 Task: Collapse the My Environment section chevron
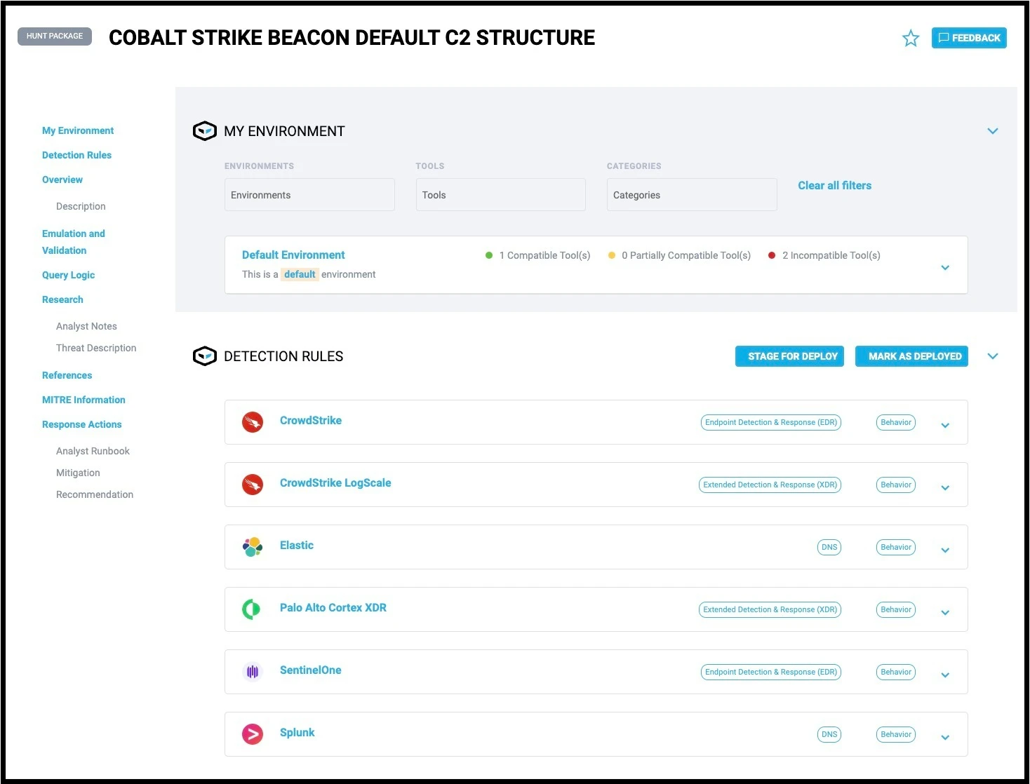pos(993,131)
